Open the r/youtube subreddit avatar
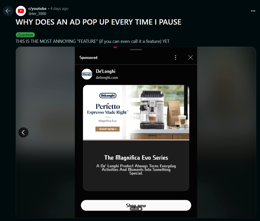This screenshot has height=221, width=260. point(21,11)
